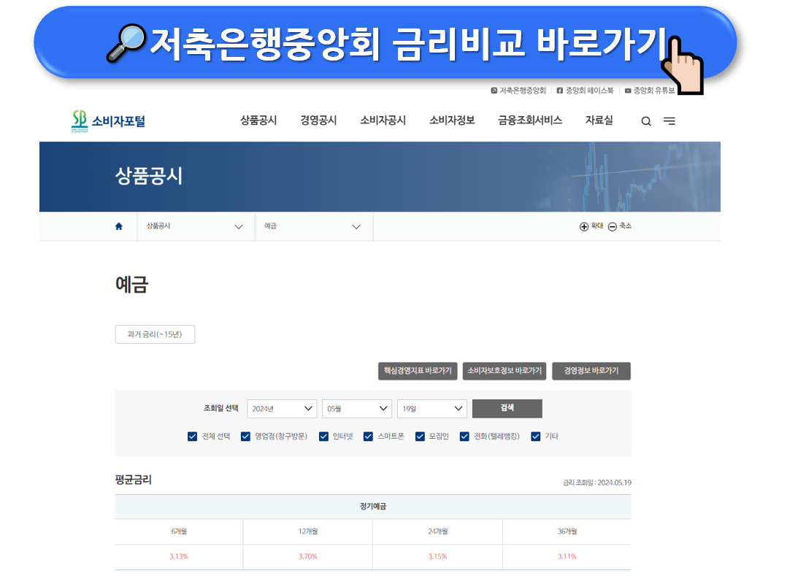
Task: Go to home via house icon
Action: 118,226
